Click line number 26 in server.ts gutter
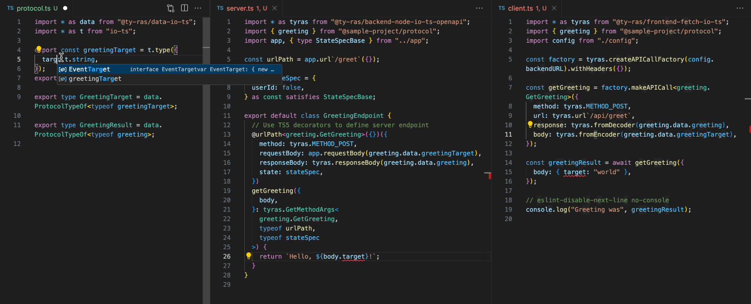This screenshot has width=751, height=304. (x=227, y=257)
